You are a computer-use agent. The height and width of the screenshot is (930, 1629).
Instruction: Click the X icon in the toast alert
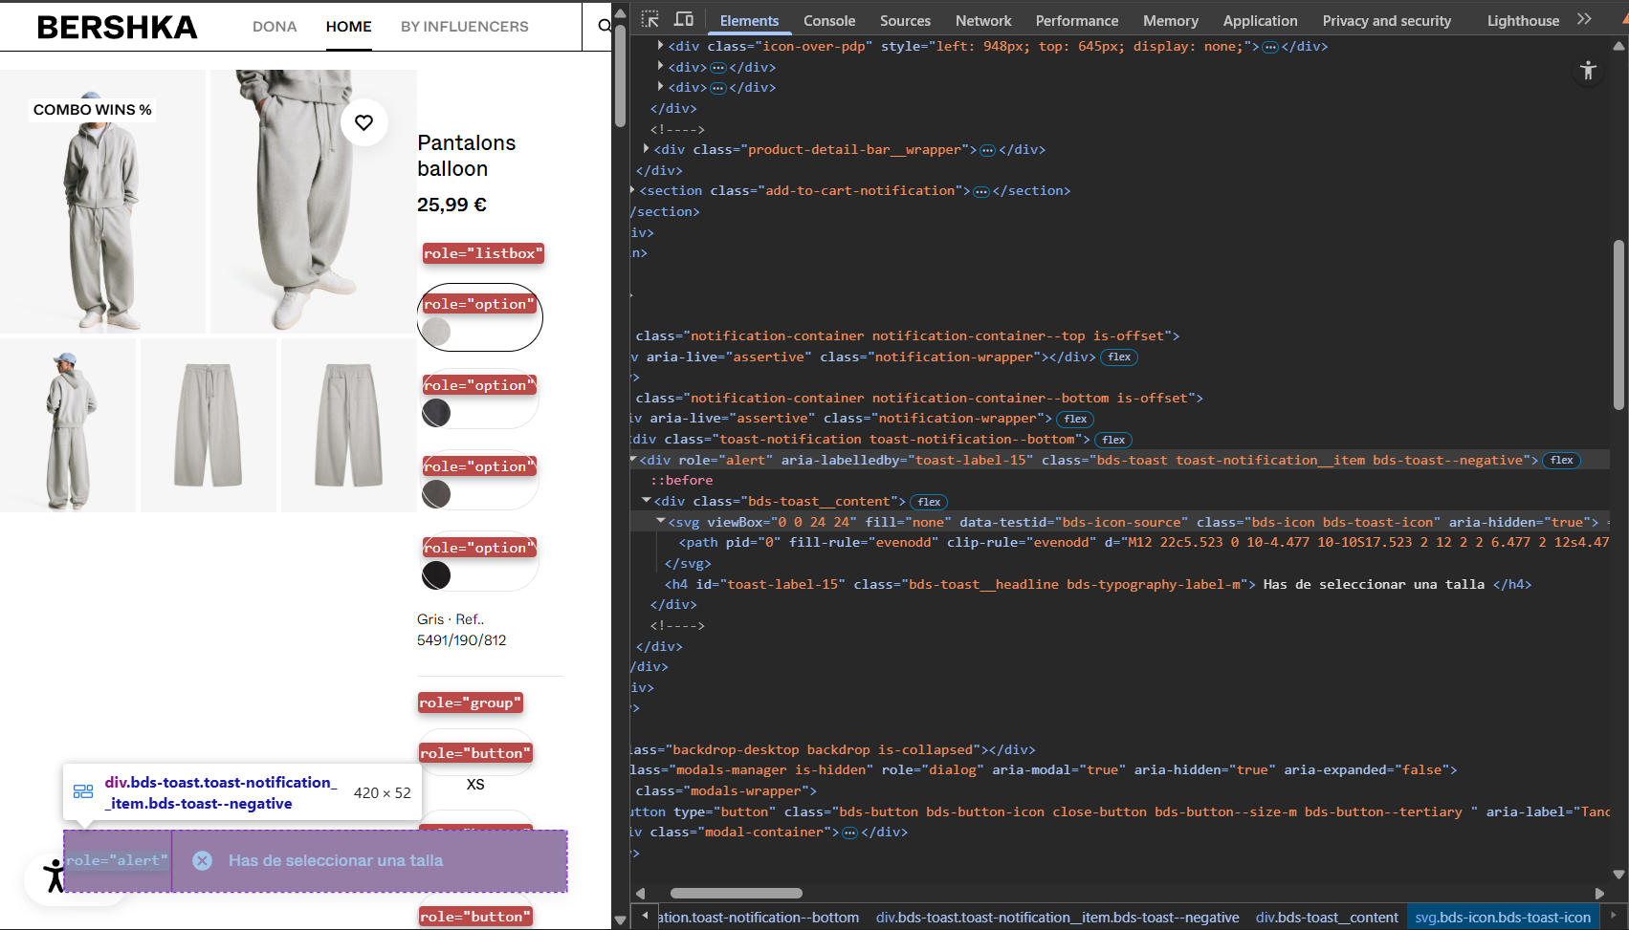coord(202,860)
